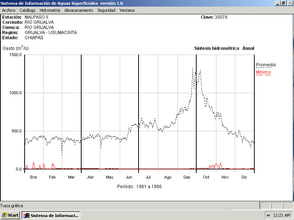Open the Archivo menu
294x220 pixels.
coord(8,10)
